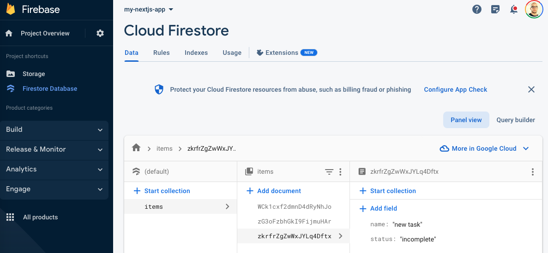This screenshot has width=548, height=253.
Task: Click the NEW badge beside Extensions
Action: [308, 53]
